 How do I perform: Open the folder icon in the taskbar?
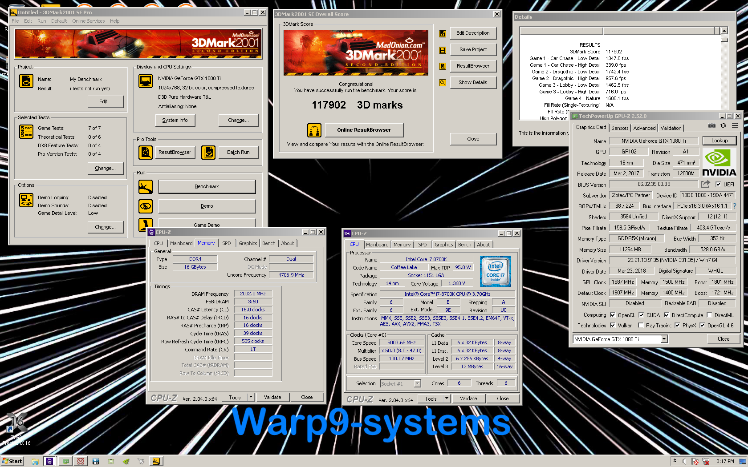pos(35,461)
